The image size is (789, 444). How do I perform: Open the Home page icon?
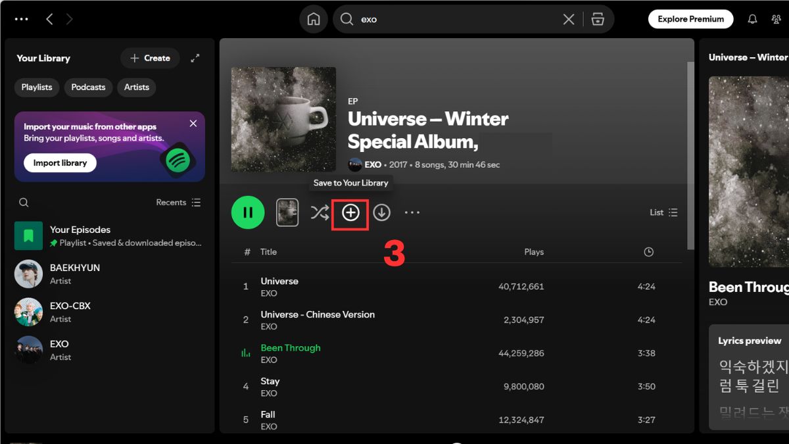(x=314, y=19)
